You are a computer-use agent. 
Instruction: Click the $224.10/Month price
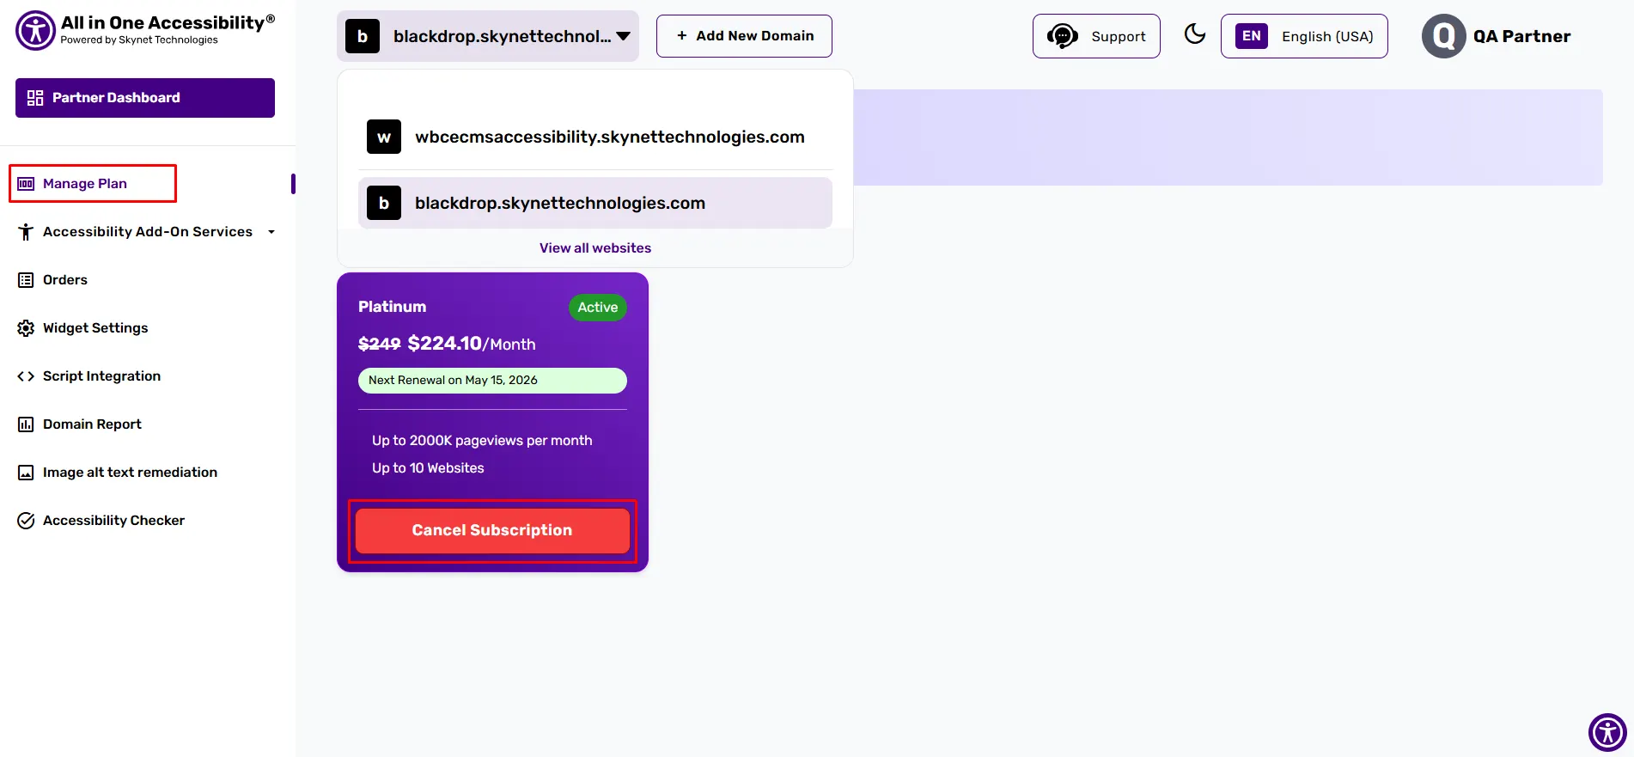[x=472, y=344]
